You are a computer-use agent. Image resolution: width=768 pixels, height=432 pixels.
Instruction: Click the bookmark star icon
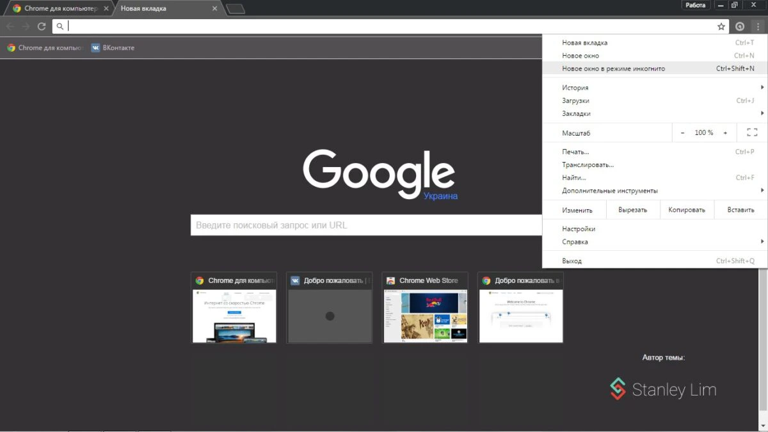(721, 26)
